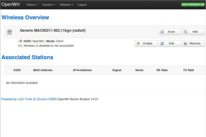Click the red X icon on Remove
The height and width of the screenshot is (137, 206).
point(185,44)
